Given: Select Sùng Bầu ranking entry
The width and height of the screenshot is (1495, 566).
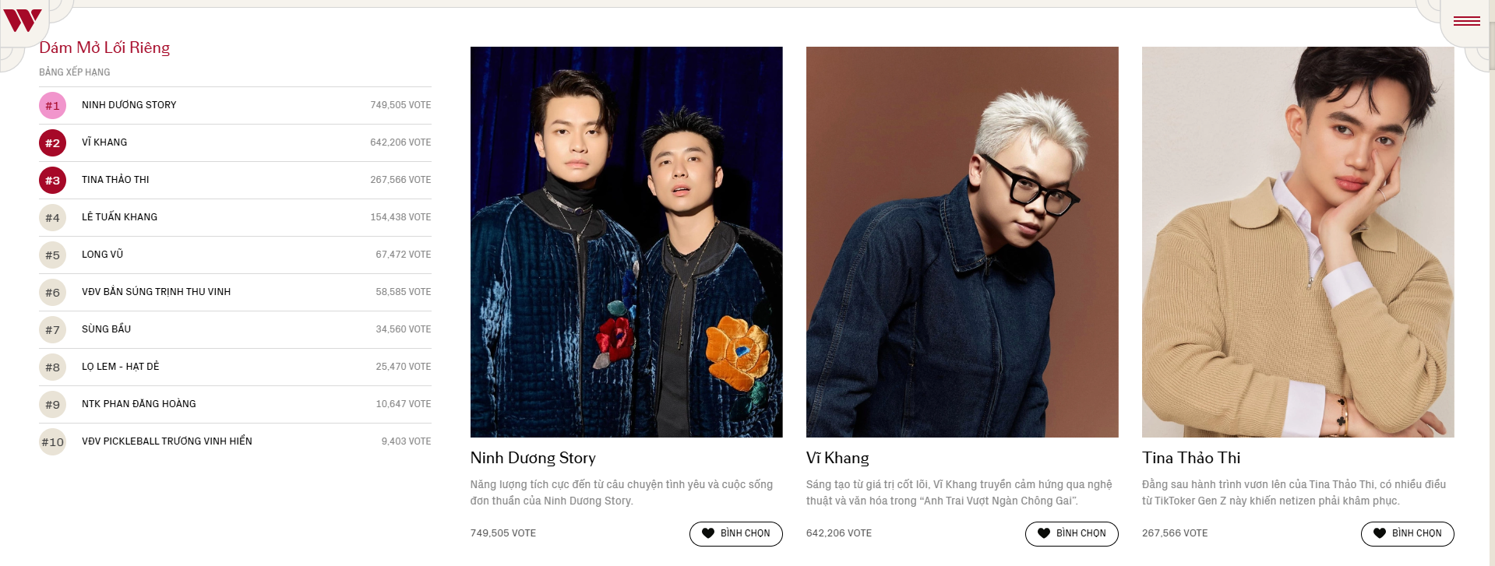Looking at the screenshot, I should click(x=235, y=329).
